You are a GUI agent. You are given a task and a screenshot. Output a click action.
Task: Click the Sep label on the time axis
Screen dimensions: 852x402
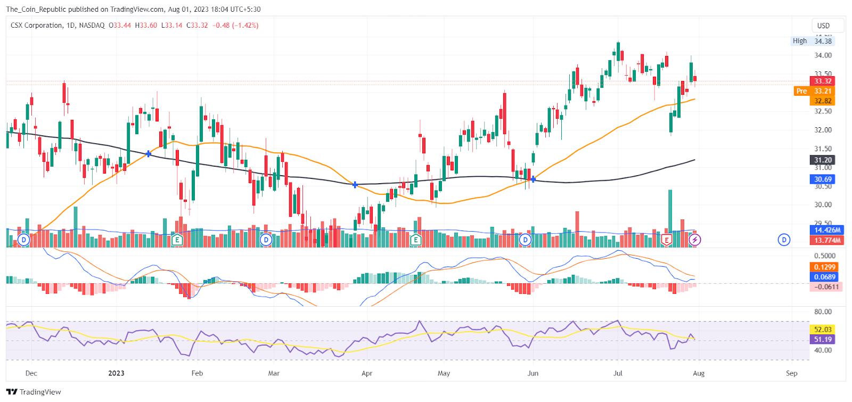792,373
